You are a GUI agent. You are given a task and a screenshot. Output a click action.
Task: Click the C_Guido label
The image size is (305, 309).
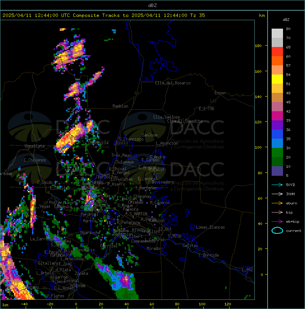click(x=45, y=182)
